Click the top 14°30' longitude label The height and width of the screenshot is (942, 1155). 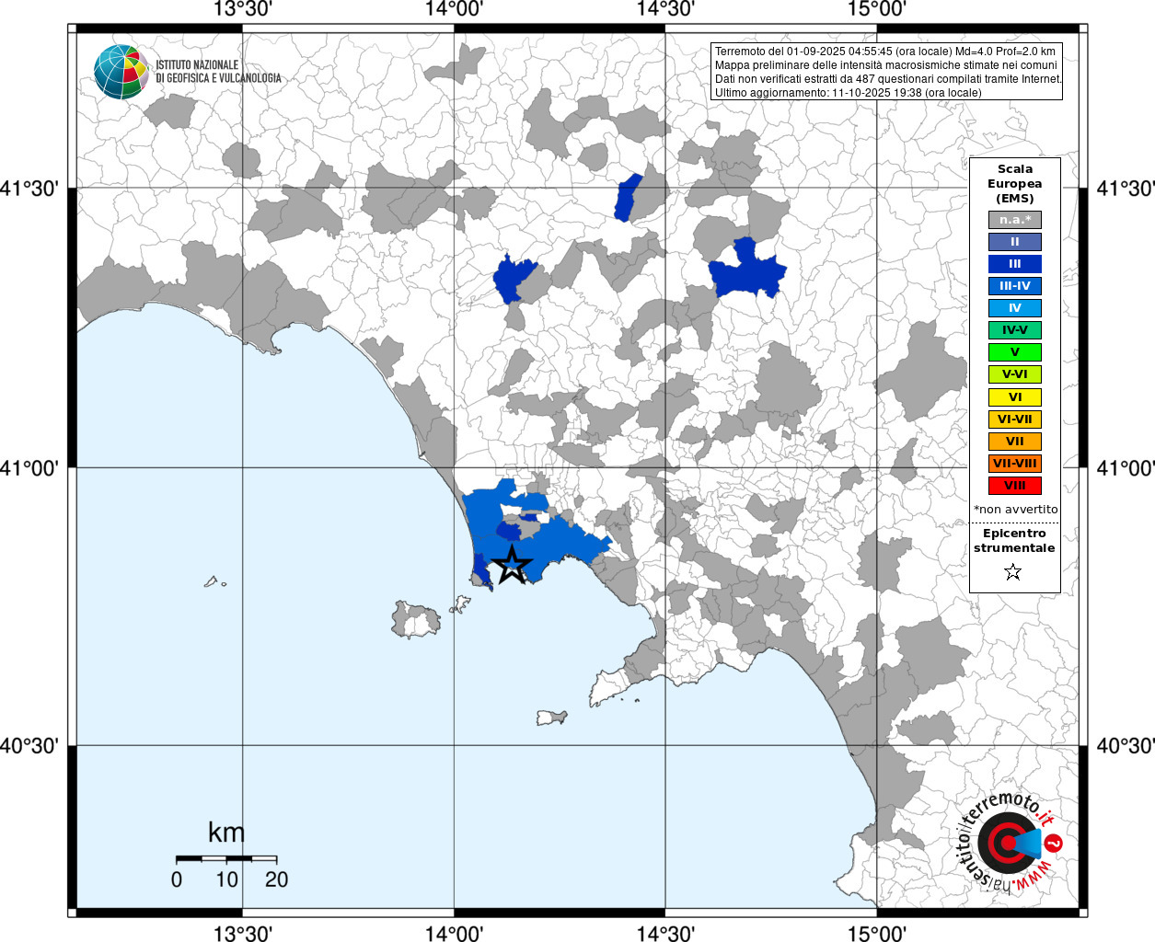click(x=664, y=9)
